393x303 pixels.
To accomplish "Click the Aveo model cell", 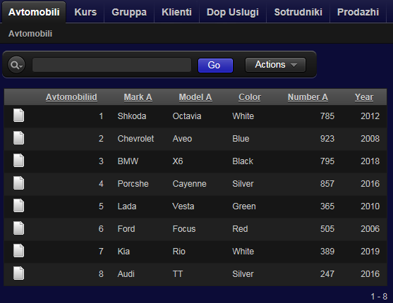I will pos(182,139).
